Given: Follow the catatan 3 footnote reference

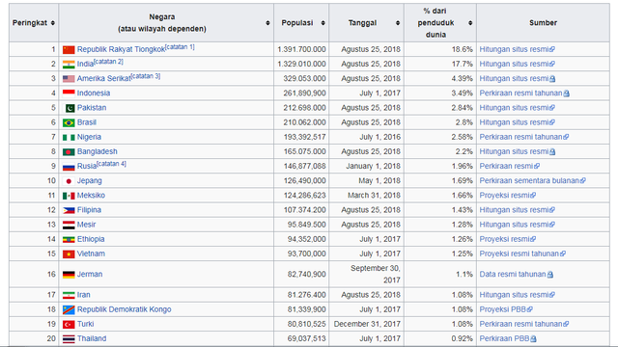Looking at the screenshot, I should [146, 76].
